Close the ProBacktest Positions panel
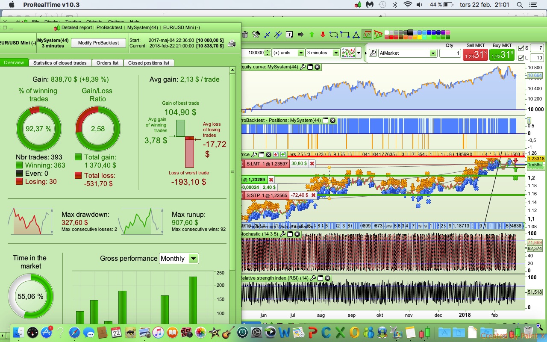Screen dimensions: 547x342 333,121
